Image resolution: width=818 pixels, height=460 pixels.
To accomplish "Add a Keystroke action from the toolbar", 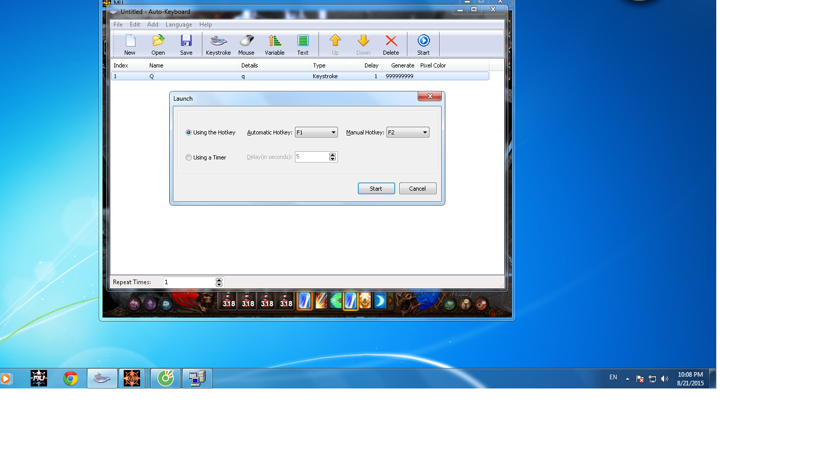I will [x=218, y=44].
